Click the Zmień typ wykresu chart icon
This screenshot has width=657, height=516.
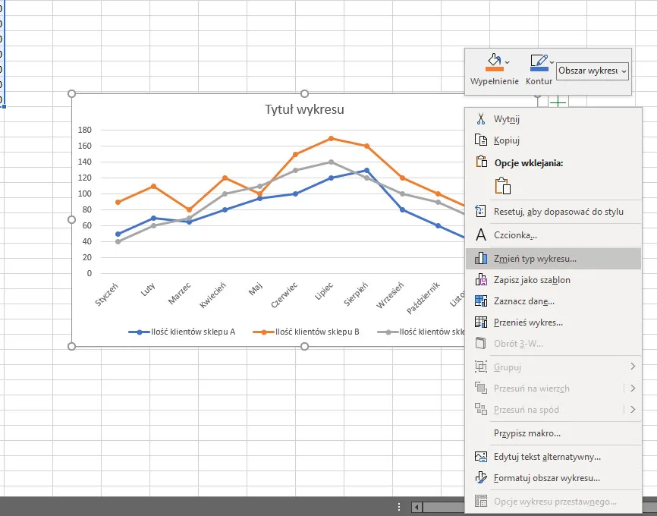[x=480, y=258]
